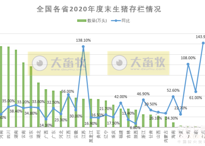Image resolution: width=205 pixels, height=146 pixels.
Task: Click the 安徽 axis label
Action: (76, 134)
